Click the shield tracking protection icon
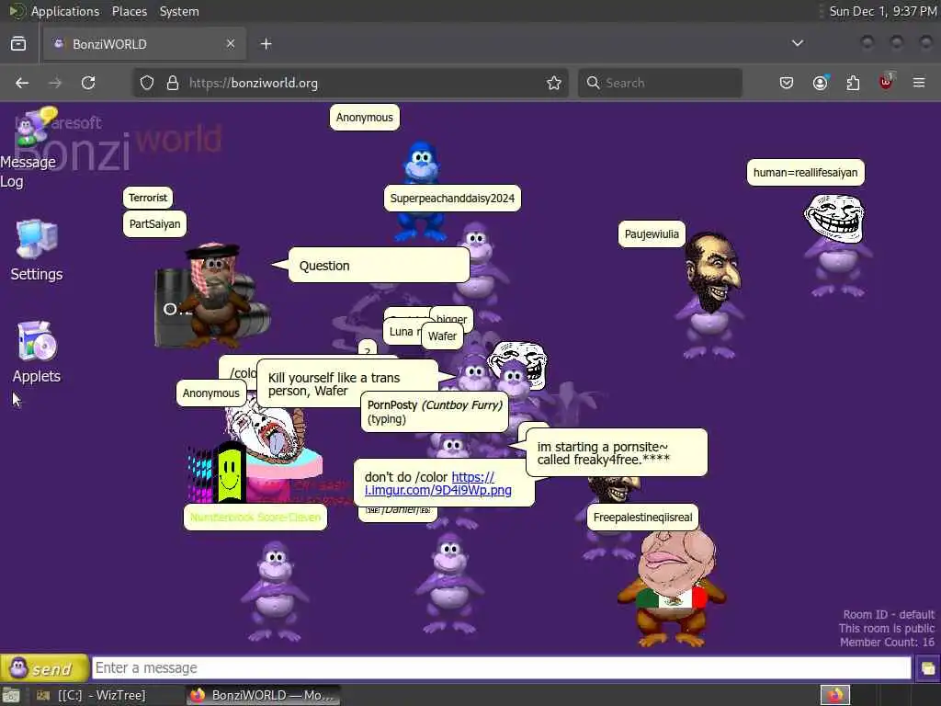Viewport: 941px width, 706px height. coord(147,83)
